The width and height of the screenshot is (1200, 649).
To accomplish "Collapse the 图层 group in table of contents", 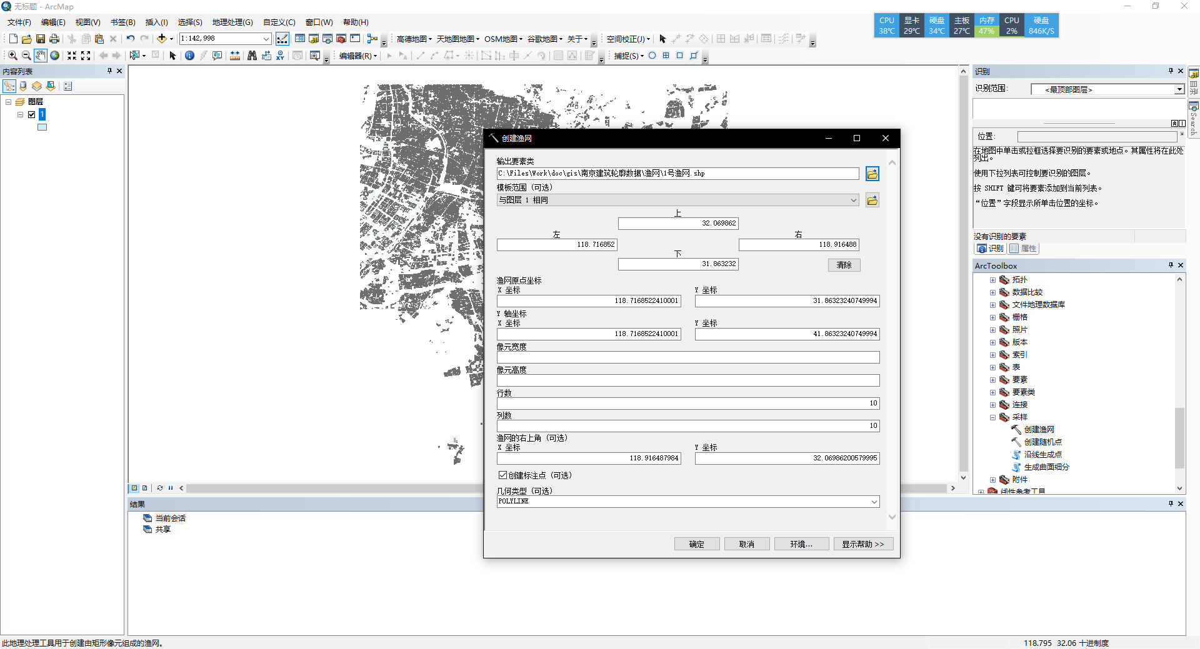I will 9,102.
